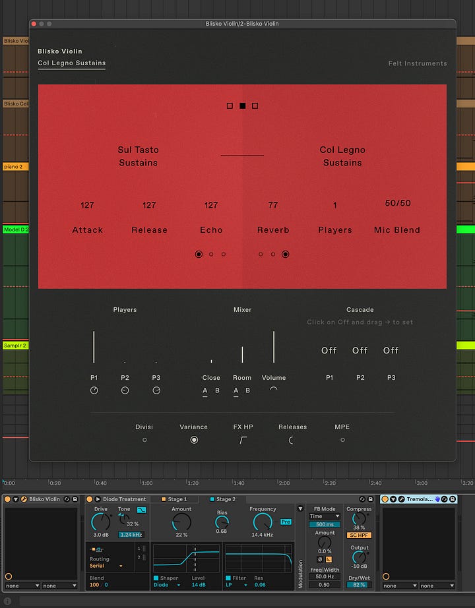Toggle the SC HPF button
This screenshot has height=608, width=475.
(x=359, y=535)
